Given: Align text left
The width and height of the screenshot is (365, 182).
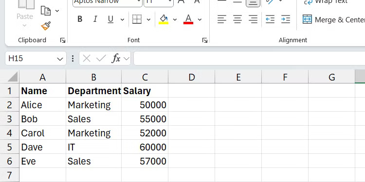Looking at the screenshot, I should coord(222,19).
